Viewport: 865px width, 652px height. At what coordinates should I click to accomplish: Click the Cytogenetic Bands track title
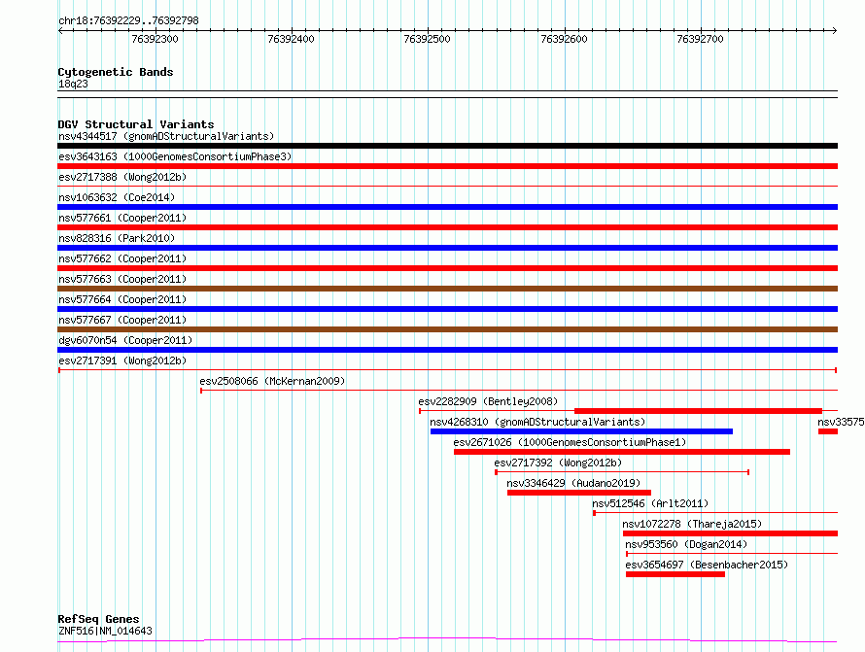116,72
